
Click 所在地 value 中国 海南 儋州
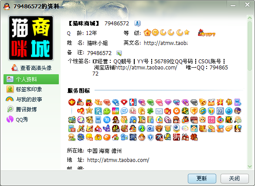click(x=105, y=151)
